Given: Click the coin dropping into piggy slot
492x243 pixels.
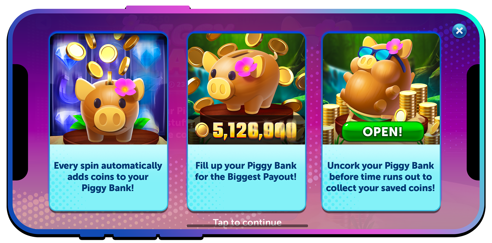Looking at the screenshot, I should point(110,78).
